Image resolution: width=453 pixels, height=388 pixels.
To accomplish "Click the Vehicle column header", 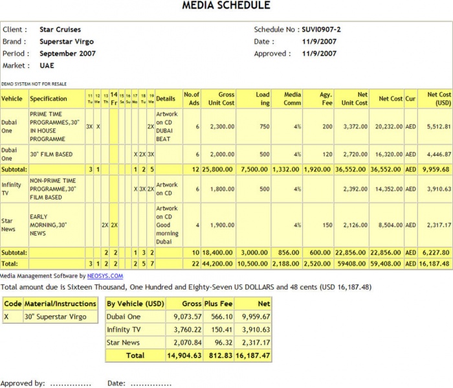I will (x=14, y=99).
